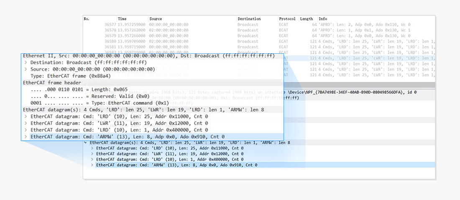Click the Length column header
The image size is (460, 200).
(x=307, y=19)
